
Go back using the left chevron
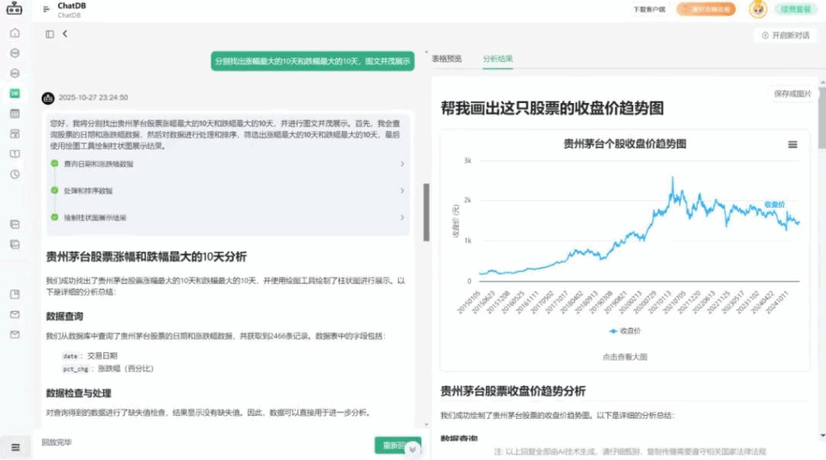[65, 34]
